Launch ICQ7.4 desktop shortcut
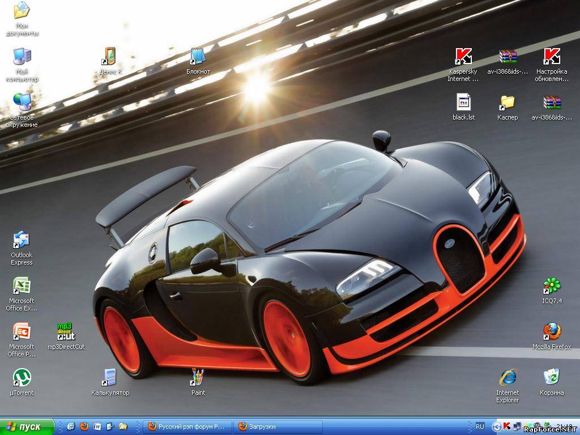This screenshot has width=580, height=435. pos(552,286)
